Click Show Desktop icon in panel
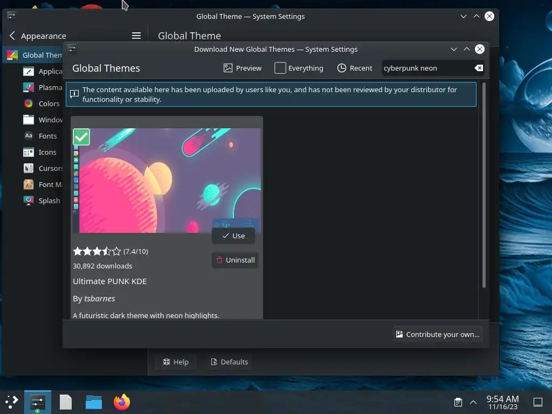 point(538,402)
